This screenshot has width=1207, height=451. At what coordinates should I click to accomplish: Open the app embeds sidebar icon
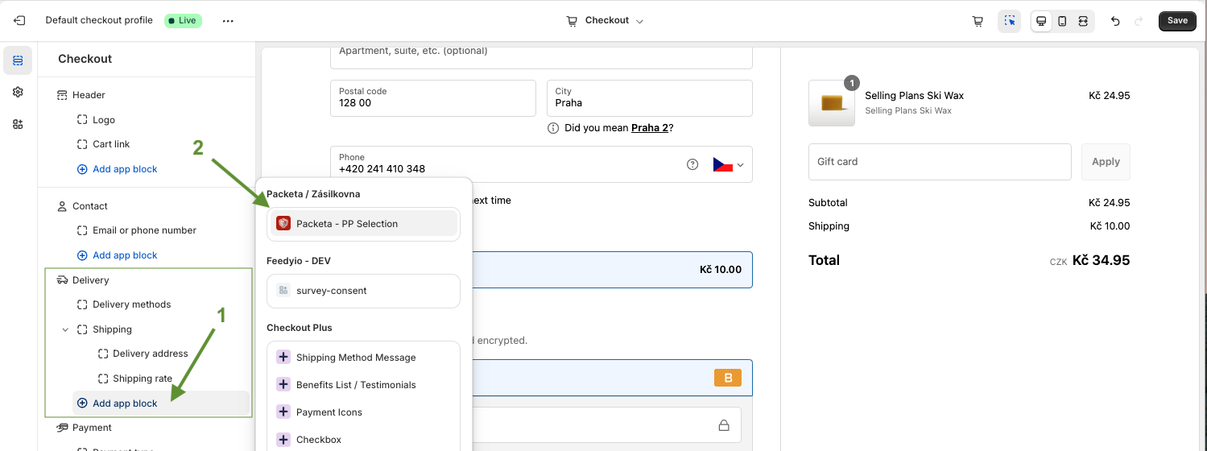(x=18, y=124)
